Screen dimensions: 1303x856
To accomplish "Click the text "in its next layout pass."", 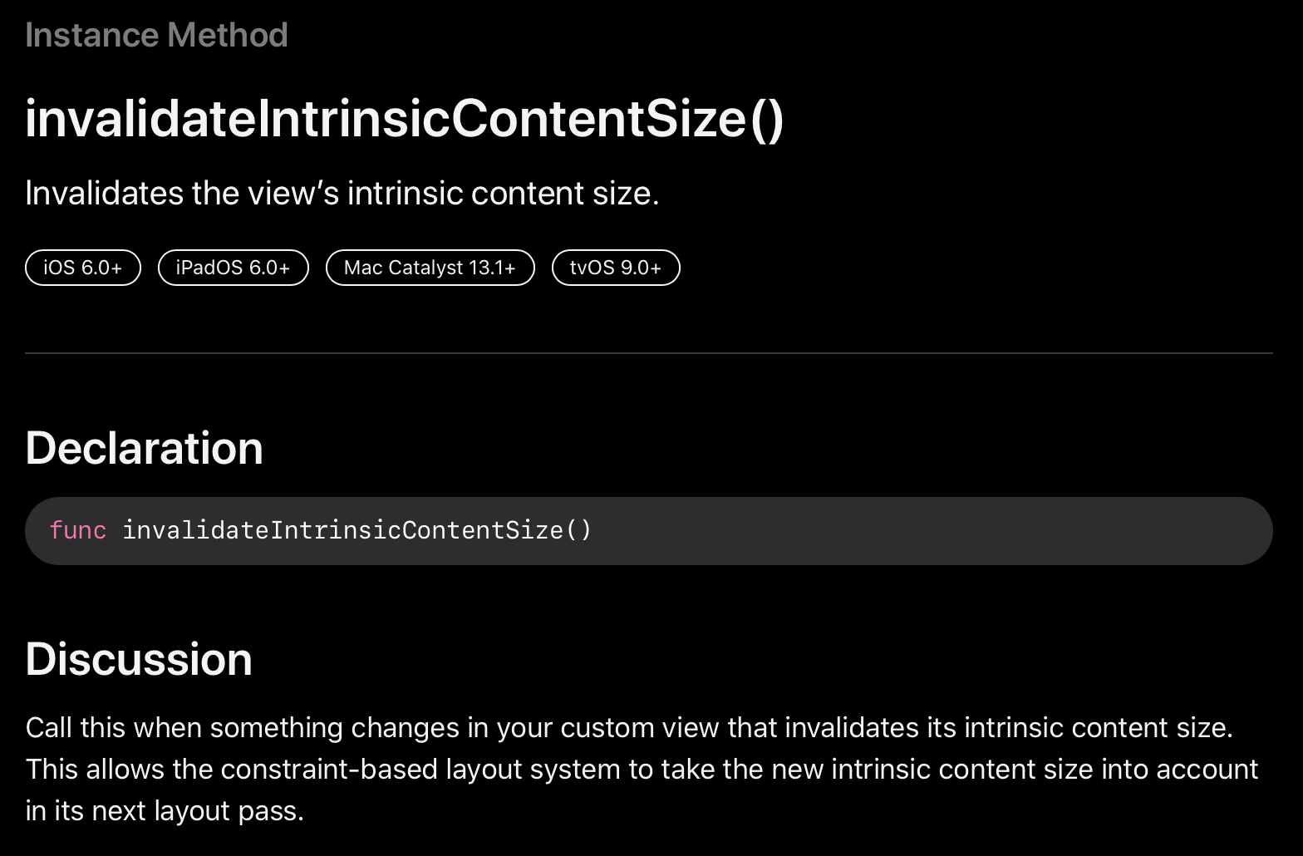I will pyautogui.click(x=165, y=811).
